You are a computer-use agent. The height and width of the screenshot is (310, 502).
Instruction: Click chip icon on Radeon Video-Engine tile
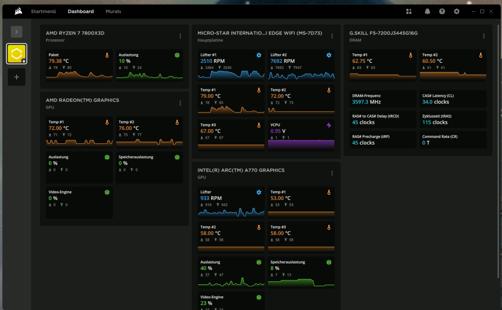(x=107, y=192)
